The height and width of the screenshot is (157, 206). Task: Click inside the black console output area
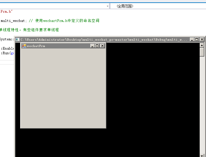[152, 101]
